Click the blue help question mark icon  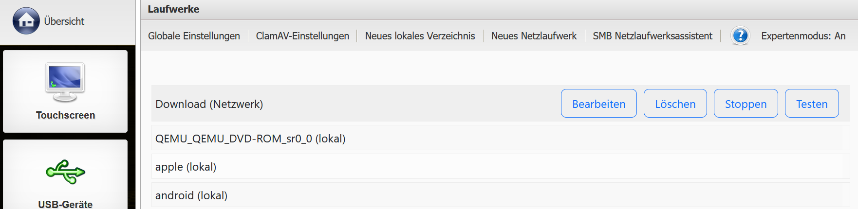740,35
